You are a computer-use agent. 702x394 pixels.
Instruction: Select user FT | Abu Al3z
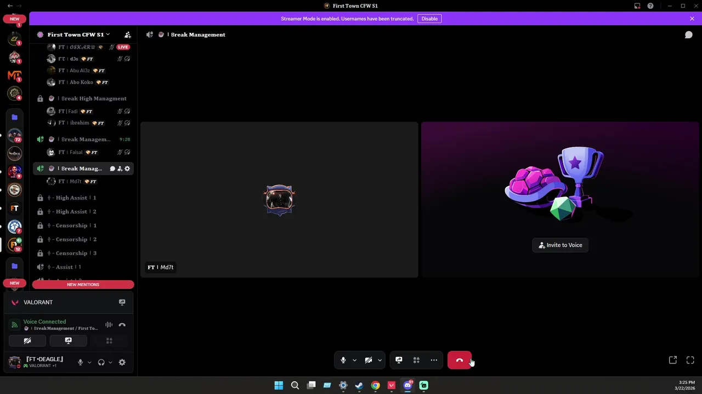coord(88,71)
